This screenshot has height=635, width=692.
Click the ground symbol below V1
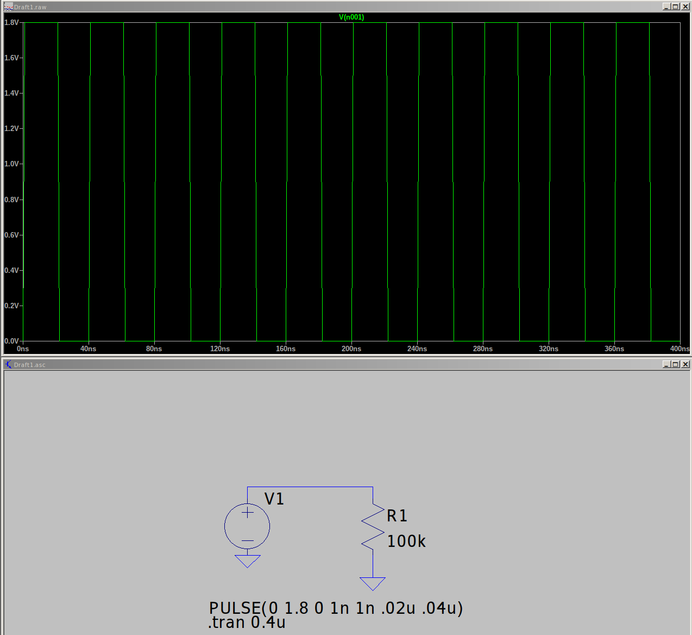(247, 561)
